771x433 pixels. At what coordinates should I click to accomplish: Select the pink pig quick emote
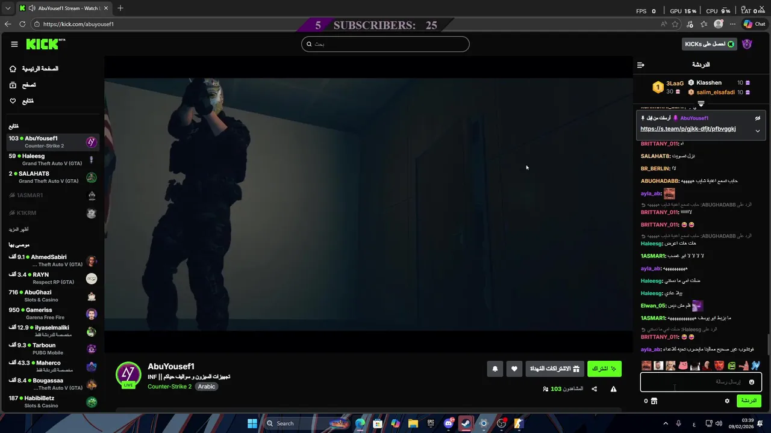click(683, 365)
